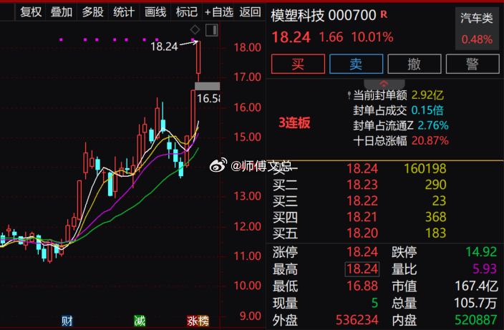Click the 买四 volume 368
The width and height of the screenshot is (504, 330).
coord(435,217)
